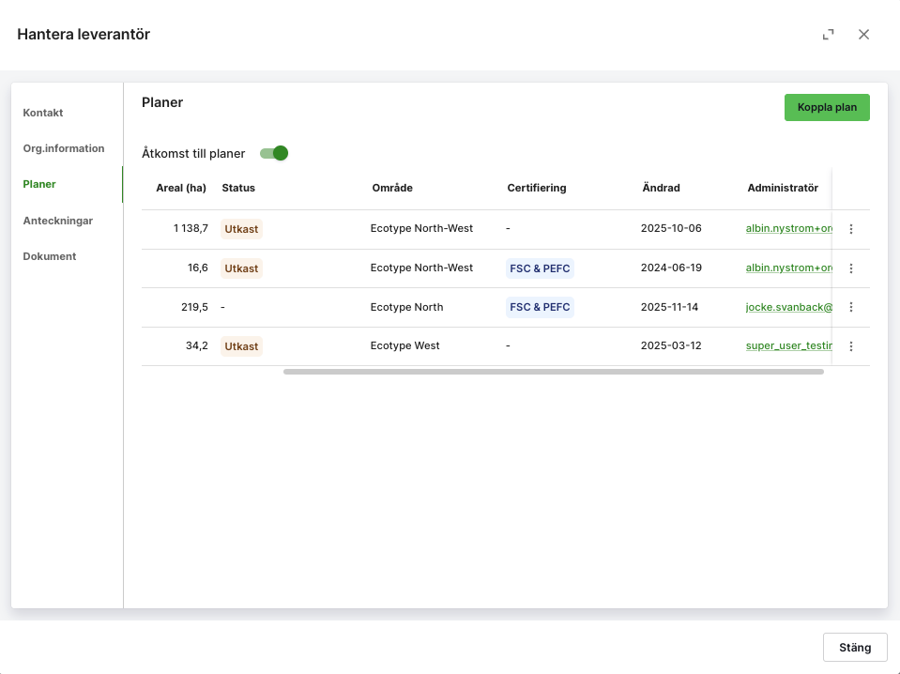This screenshot has height=674, width=900.
Task: Select the Anteckningar tab
Action: click(x=58, y=221)
